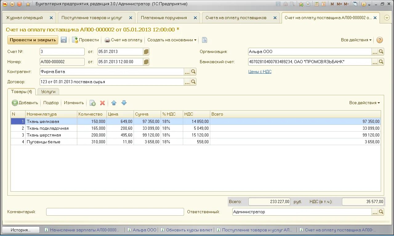Click the Комментарий input field
Image resolution: width=394 pixels, height=236 pixels.
[115, 212]
